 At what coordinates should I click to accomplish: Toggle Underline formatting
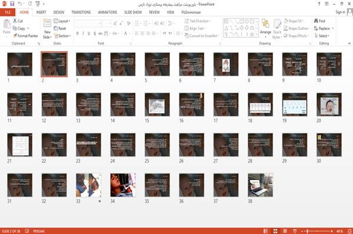click(89, 33)
